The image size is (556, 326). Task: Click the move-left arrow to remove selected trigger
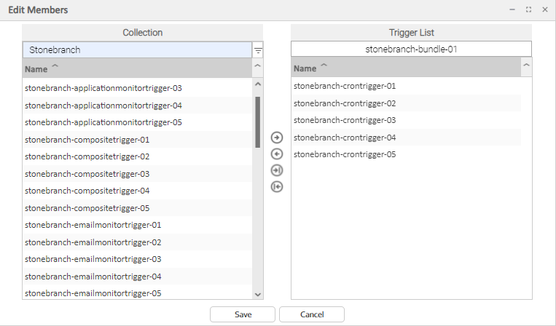(x=277, y=154)
